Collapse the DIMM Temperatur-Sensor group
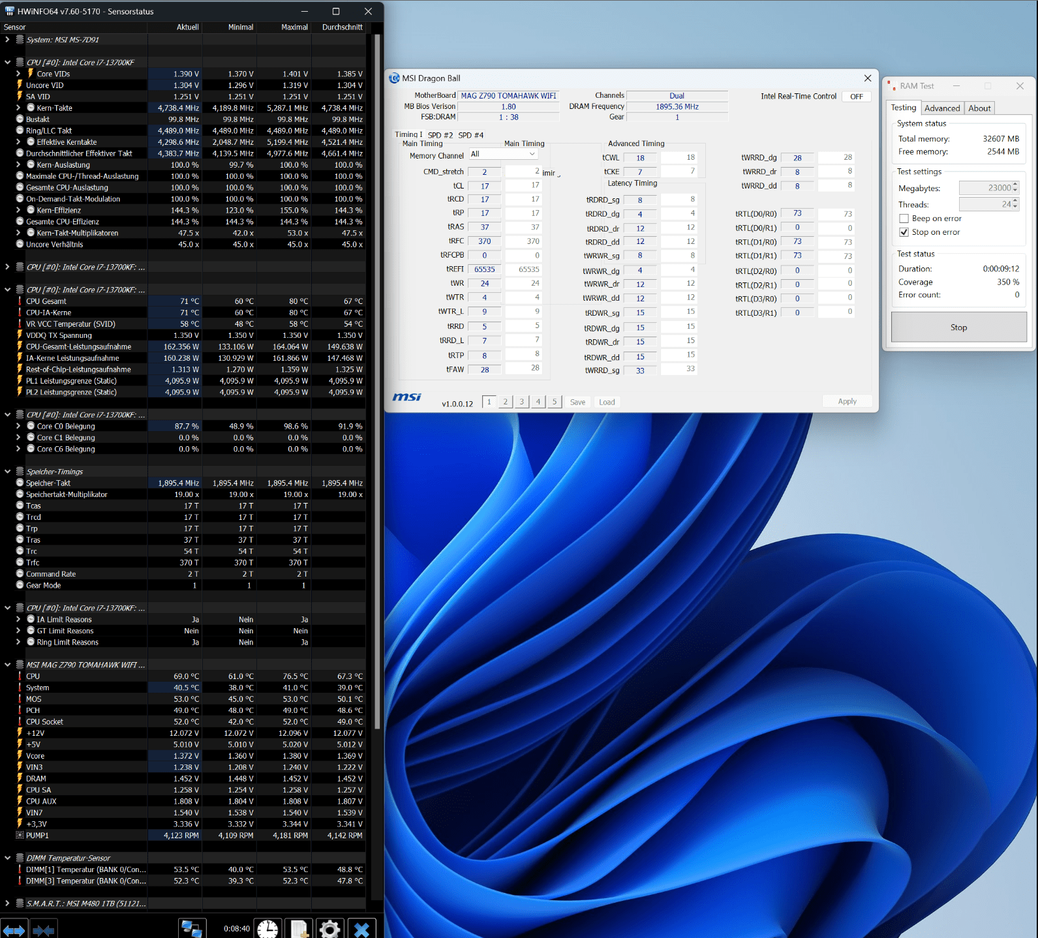This screenshot has width=1038, height=938. coord(7,858)
